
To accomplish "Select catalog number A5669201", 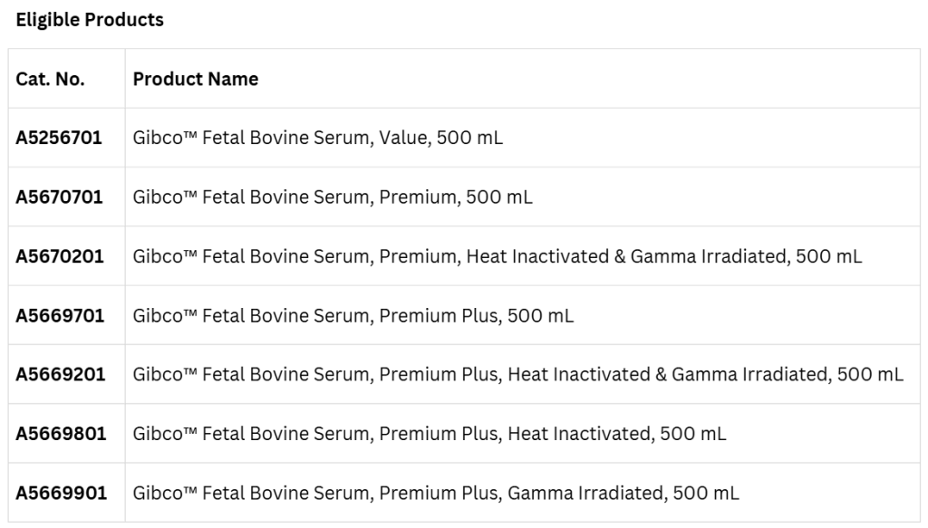I will point(61,374).
